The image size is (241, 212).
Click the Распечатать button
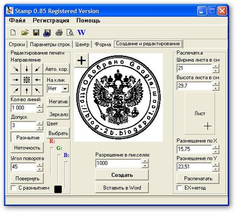pos(198,178)
